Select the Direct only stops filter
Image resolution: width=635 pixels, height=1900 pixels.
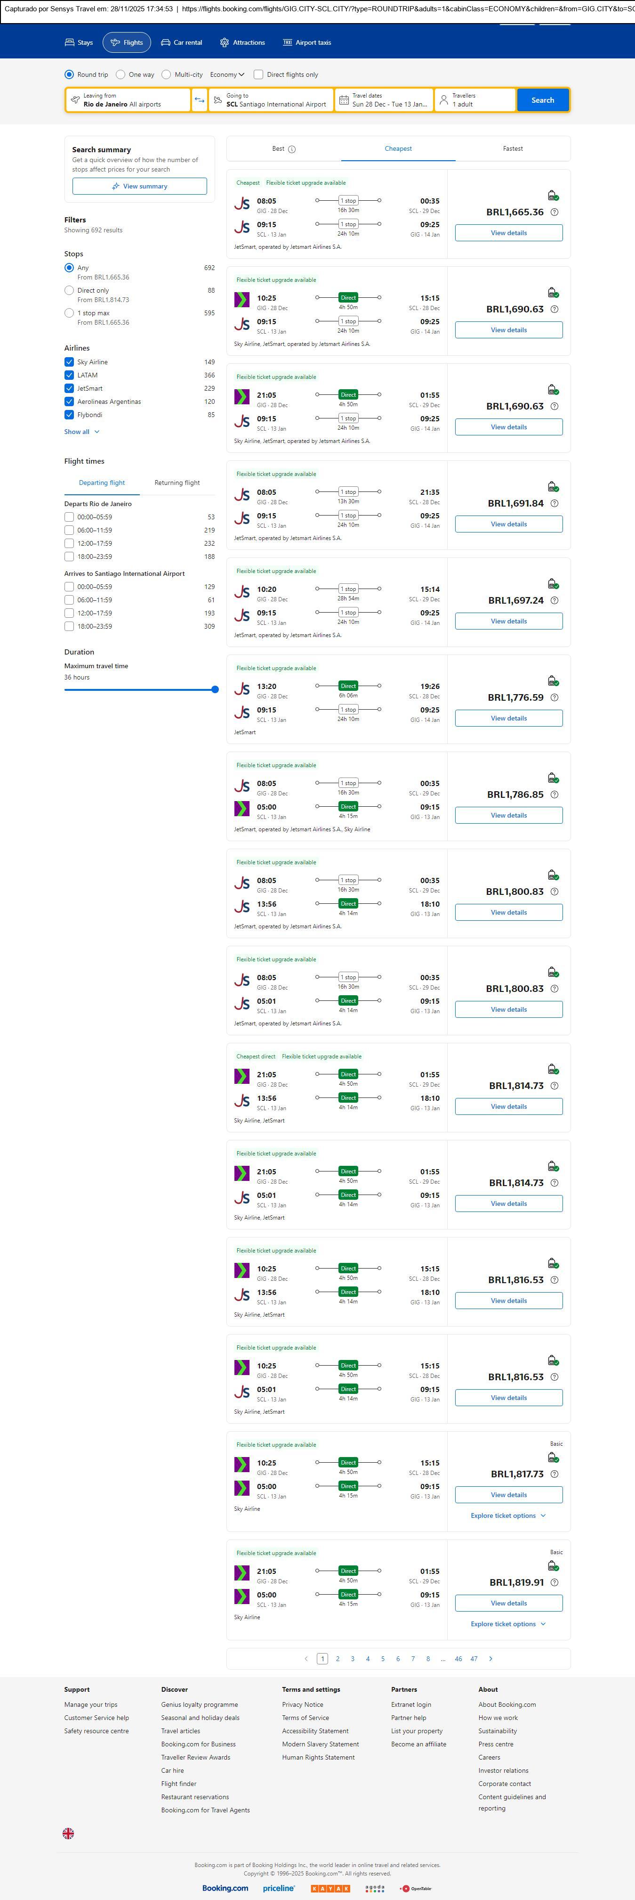pyautogui.click(x=69, y=291)
